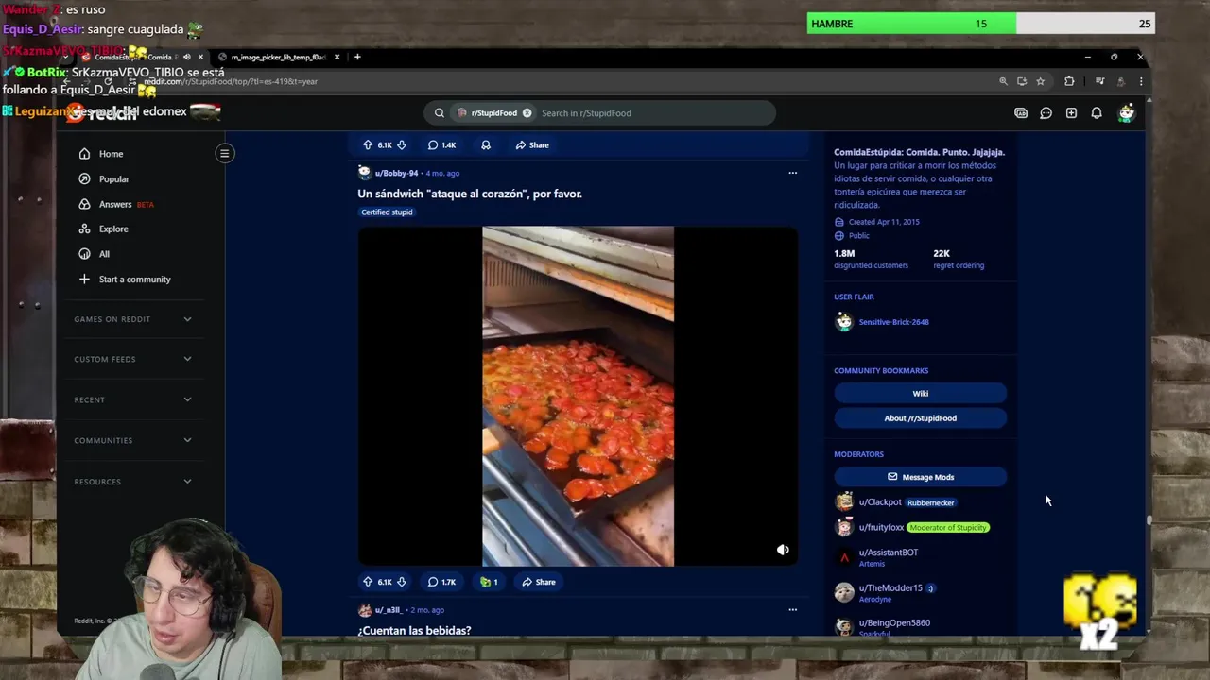The image size is (1210, 680).
Task: Open the 1.7K comments on the sandwich post
Action: pyautogui.click(x=441, y=582)
